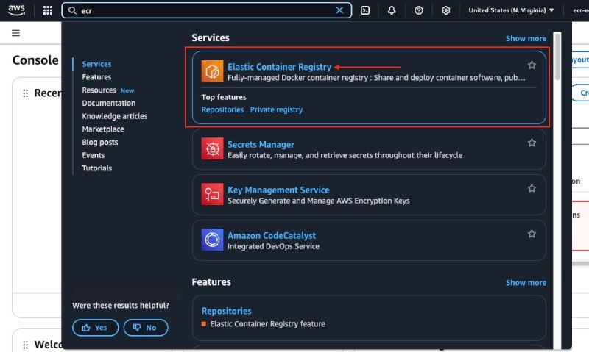Open Key Management Service link
Screen dimensions: 589x352
tap(278, 190)
